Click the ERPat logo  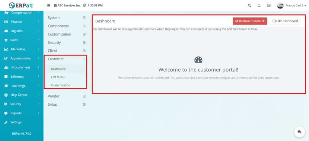click(21, 5)
